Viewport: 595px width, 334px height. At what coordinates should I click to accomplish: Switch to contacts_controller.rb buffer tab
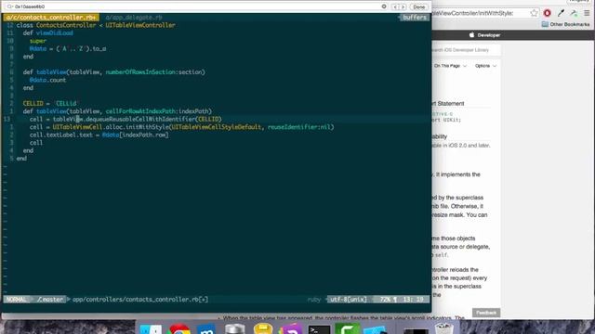click(x=51, y=18)
